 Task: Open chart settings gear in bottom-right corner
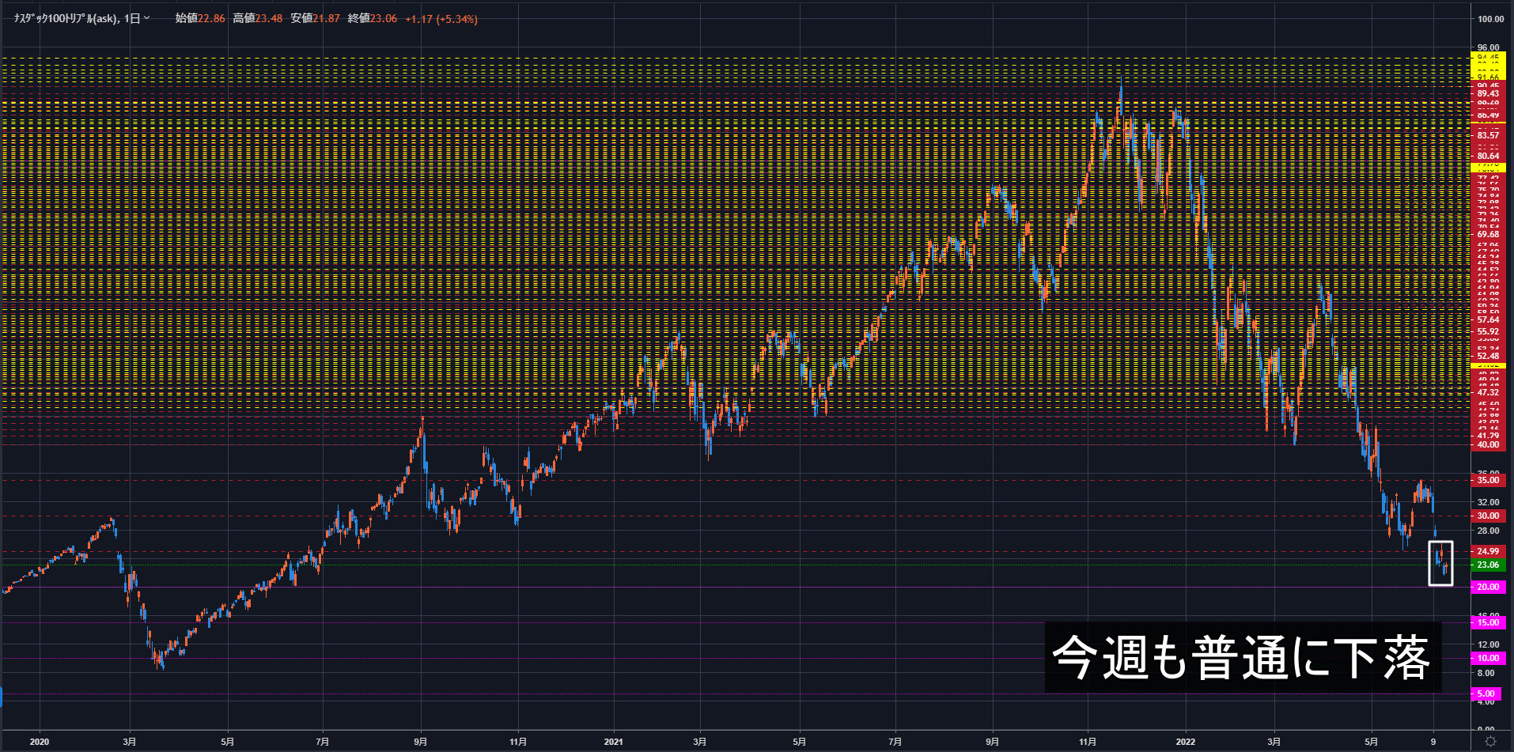[x=1491, y=741]
